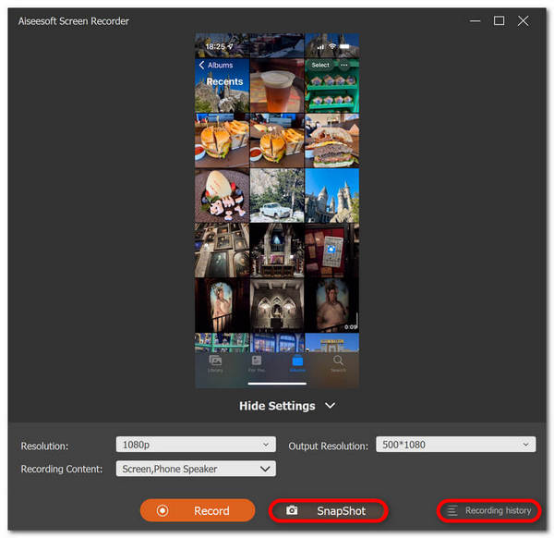Open the vintage car photo thumbnail

click(277, 195)
